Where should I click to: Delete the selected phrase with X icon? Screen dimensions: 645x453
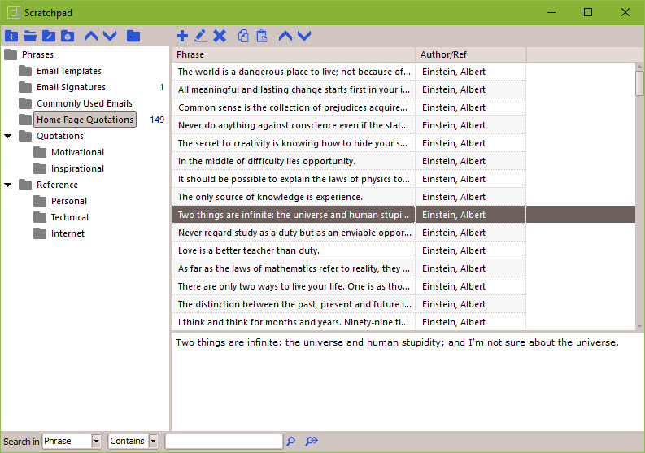[220, 36]
